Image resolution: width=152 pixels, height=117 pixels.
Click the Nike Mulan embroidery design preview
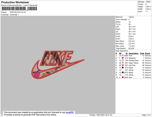coord(58,65)
